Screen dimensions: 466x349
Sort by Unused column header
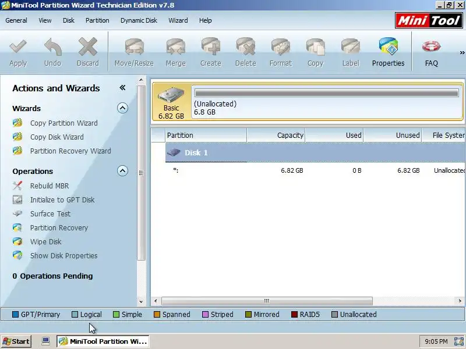393,136
